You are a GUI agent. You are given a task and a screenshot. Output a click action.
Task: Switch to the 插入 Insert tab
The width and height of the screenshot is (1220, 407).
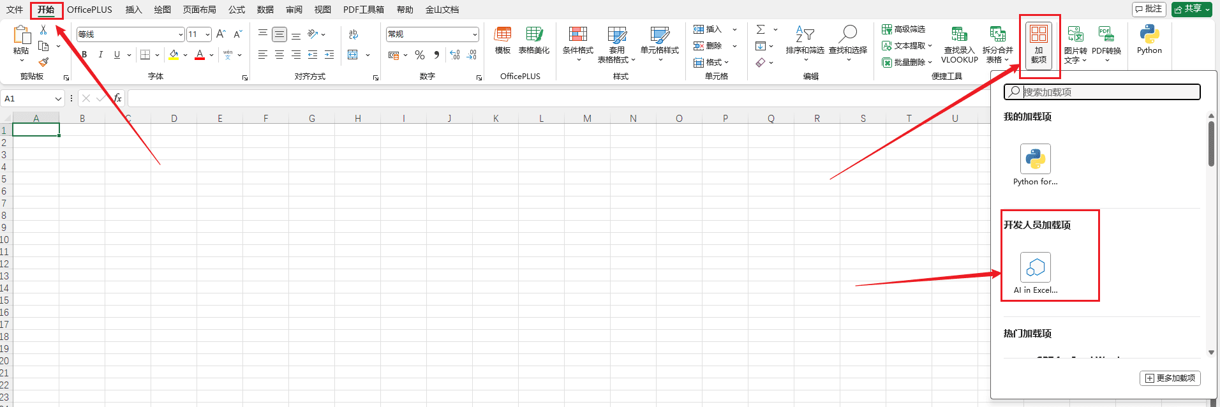pyautogui.click(x=133, y=10)
